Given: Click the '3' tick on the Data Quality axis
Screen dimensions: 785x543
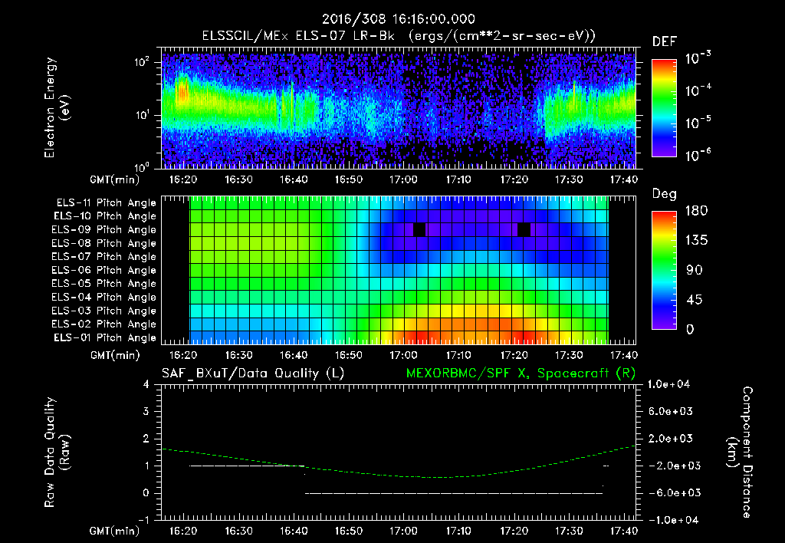Looking at the screenshot, I should pos(146,411).
